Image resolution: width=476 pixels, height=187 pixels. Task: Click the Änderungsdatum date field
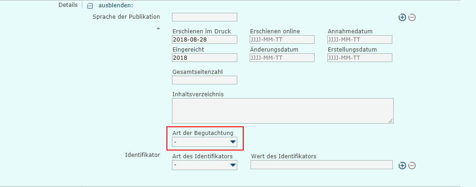coord(282,58)
